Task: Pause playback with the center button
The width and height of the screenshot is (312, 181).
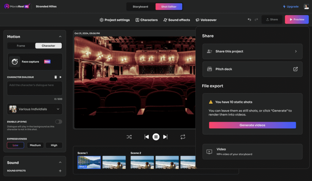Action: click(x=156, y=137)
